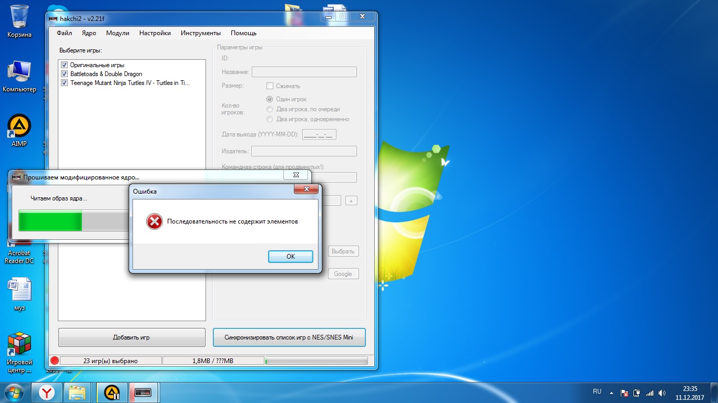The height and width of the screenshot is (403, 718).
Task: Show hidden tray icons arrow
Action: coord(611,393)
